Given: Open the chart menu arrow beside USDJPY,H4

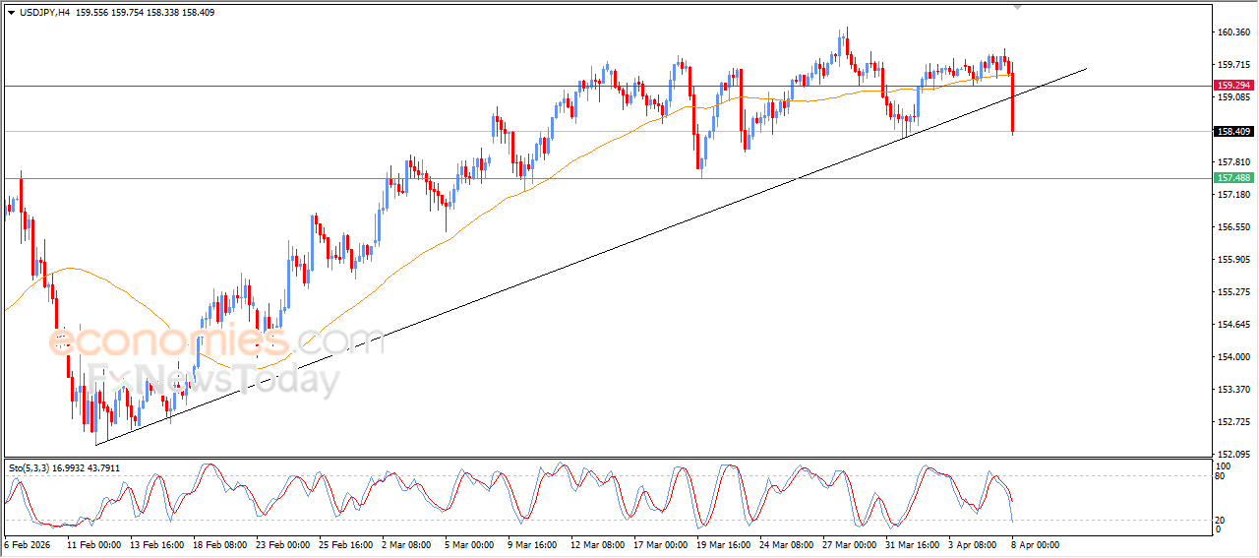Looking at the screenshot, I should click(11, 12).
